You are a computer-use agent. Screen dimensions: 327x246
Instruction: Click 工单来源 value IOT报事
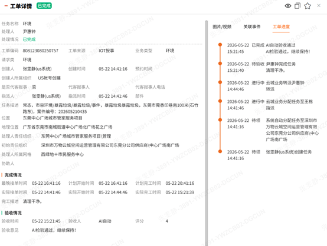tap(106, 51)
